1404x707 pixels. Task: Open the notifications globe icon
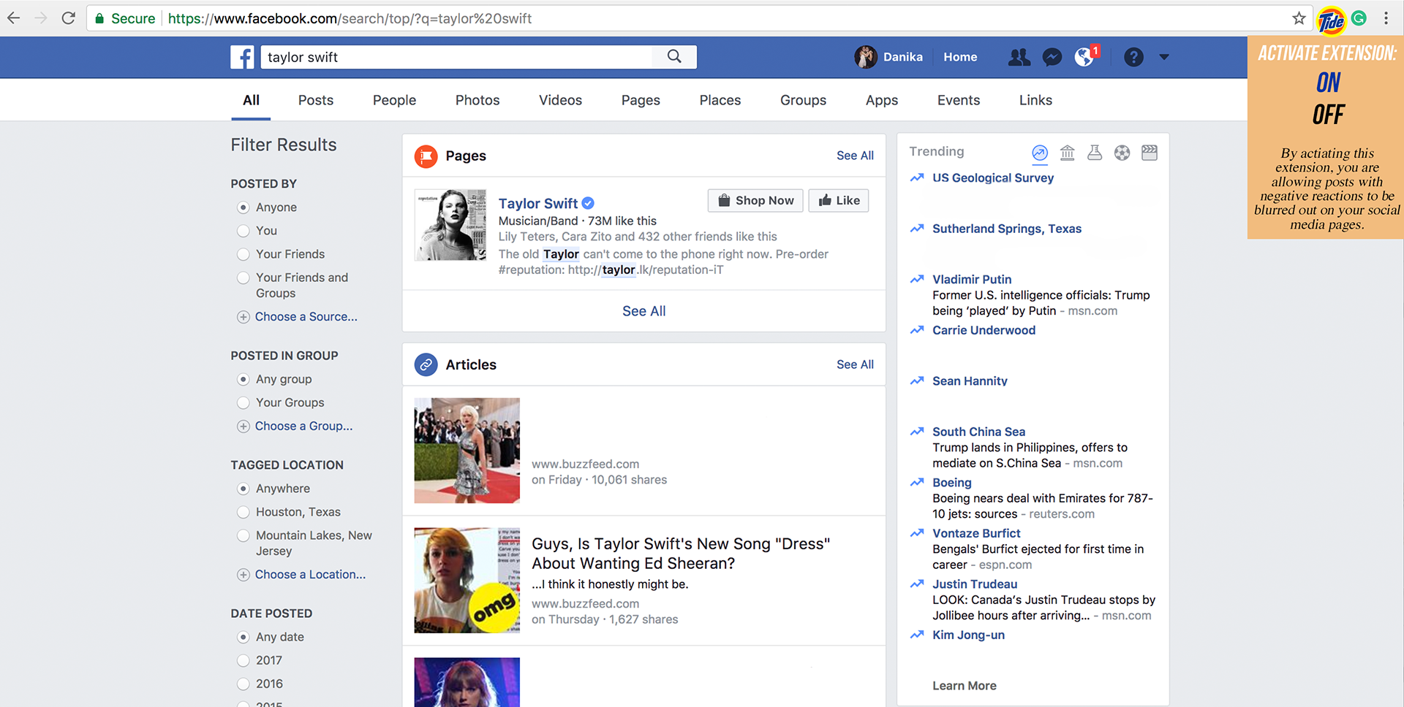click(x=1084, y=57)
